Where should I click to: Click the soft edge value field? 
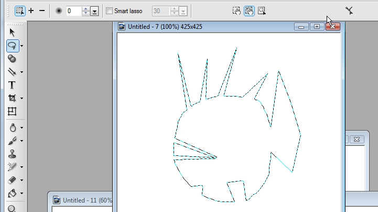click(x=73, y=10)
